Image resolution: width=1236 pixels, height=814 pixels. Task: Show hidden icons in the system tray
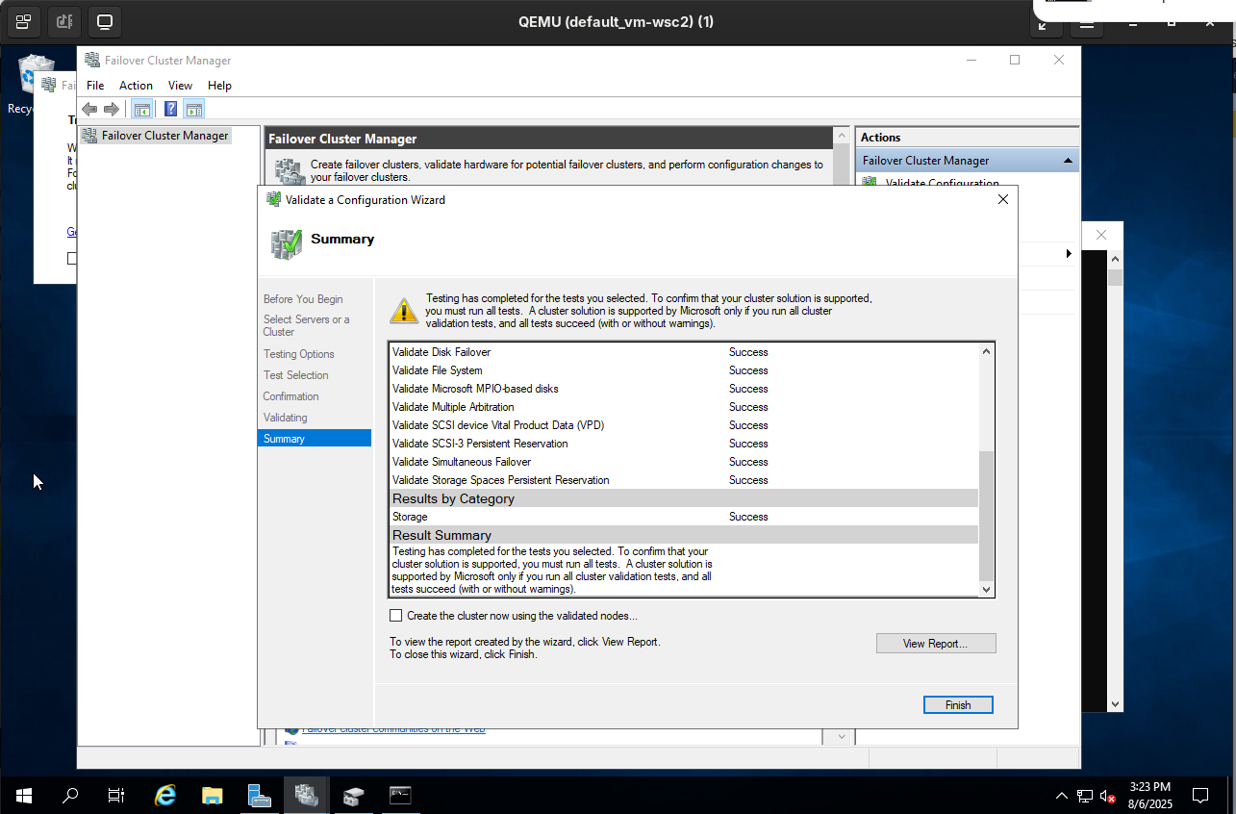coord(1062,796)
